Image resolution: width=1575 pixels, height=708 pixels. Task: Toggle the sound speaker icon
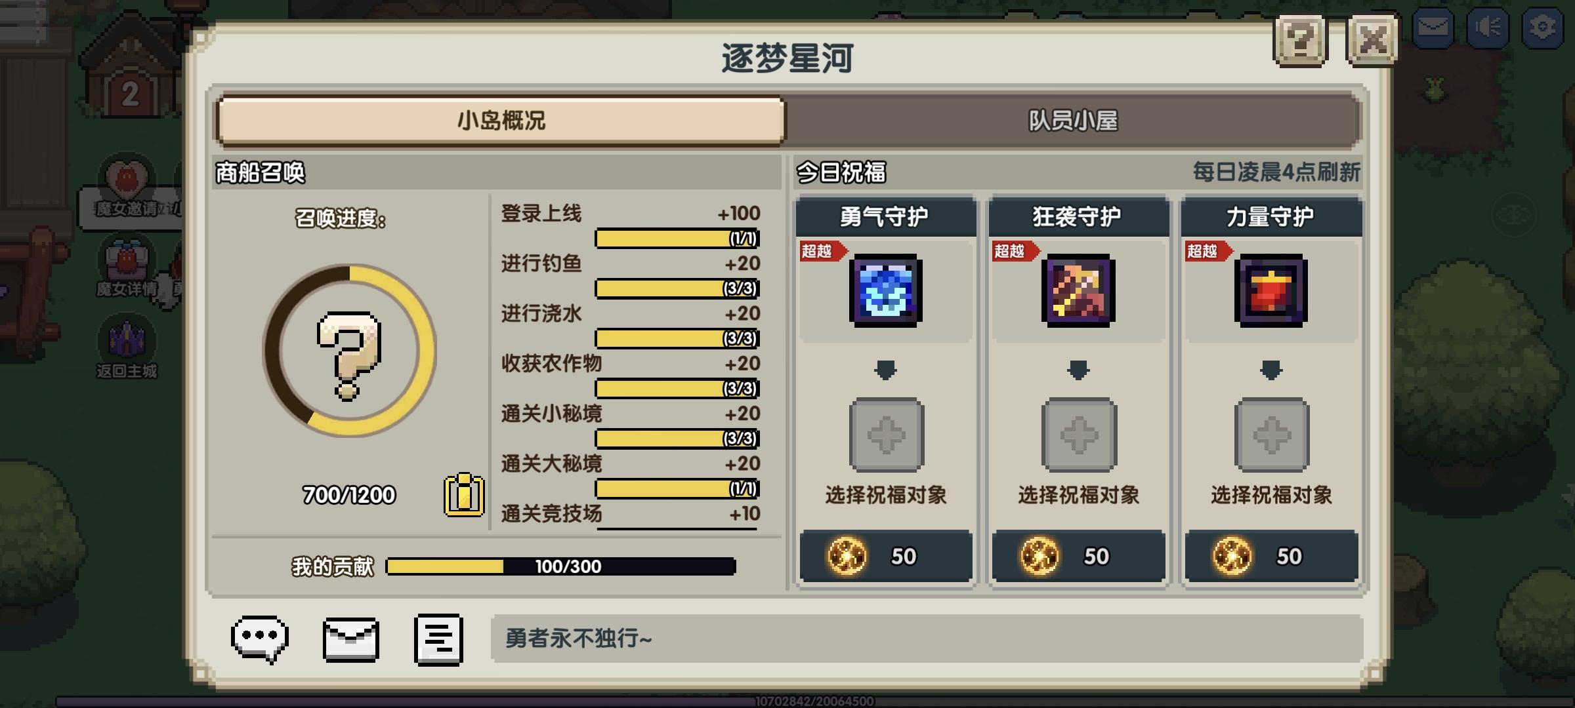[x=1487, y=28]
